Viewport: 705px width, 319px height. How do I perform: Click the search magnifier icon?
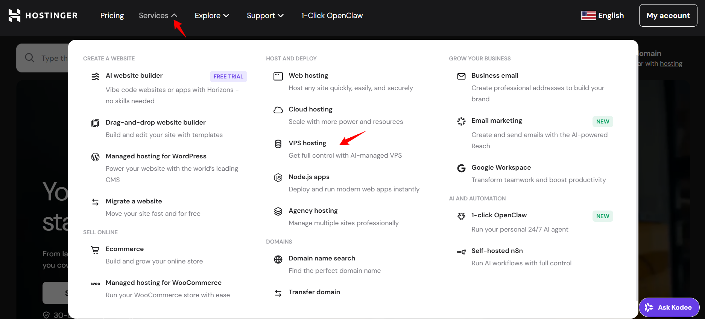click(30, 58)
